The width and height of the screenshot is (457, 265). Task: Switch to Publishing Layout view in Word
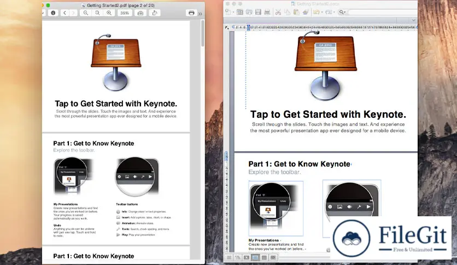(x=247, y=257)
